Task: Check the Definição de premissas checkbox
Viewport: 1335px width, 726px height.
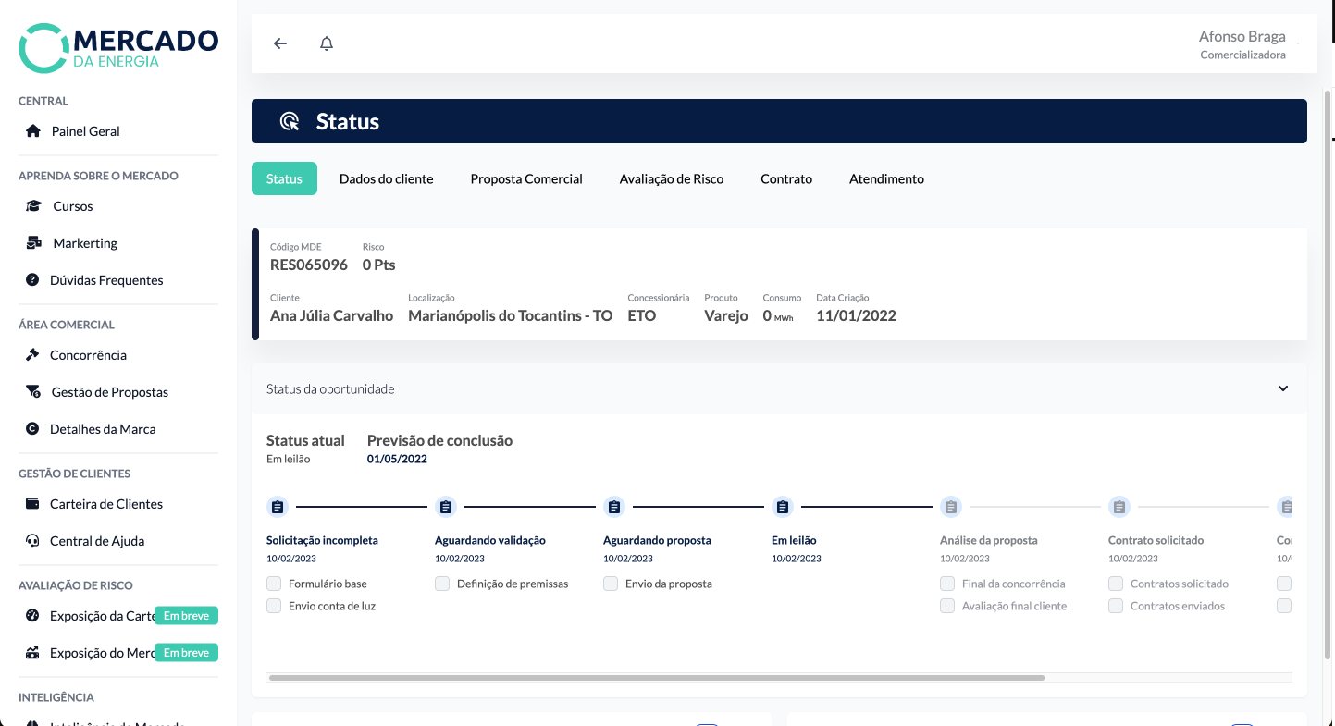Action: (x=442, y=584)
